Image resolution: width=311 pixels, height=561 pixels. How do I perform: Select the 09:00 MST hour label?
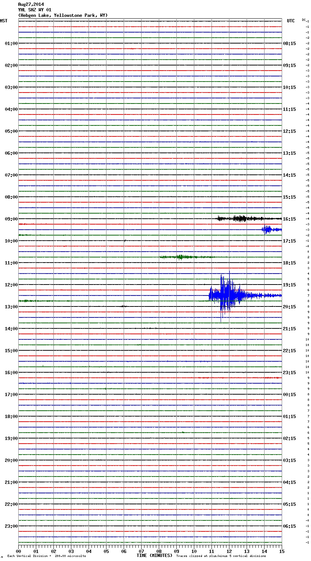(11, 219)
